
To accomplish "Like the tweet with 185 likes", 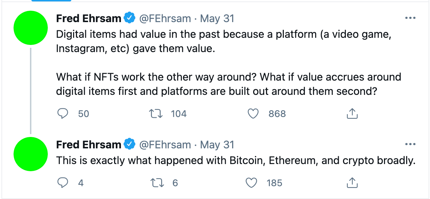I will click(252, 183).
